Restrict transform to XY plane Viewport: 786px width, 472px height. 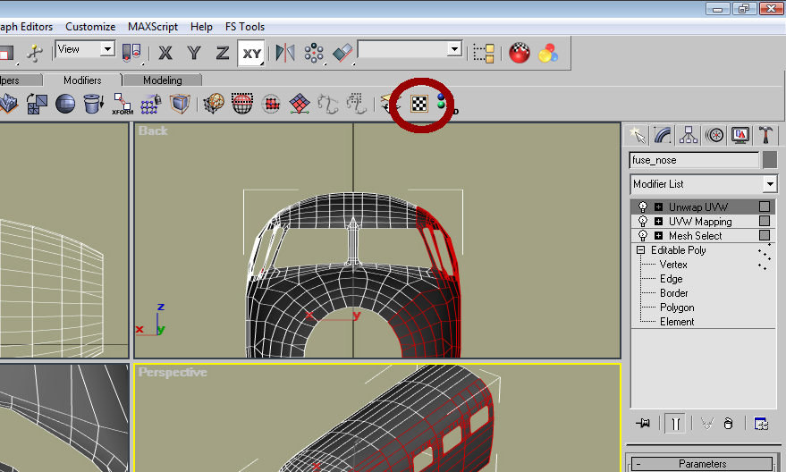coord(252,53)
